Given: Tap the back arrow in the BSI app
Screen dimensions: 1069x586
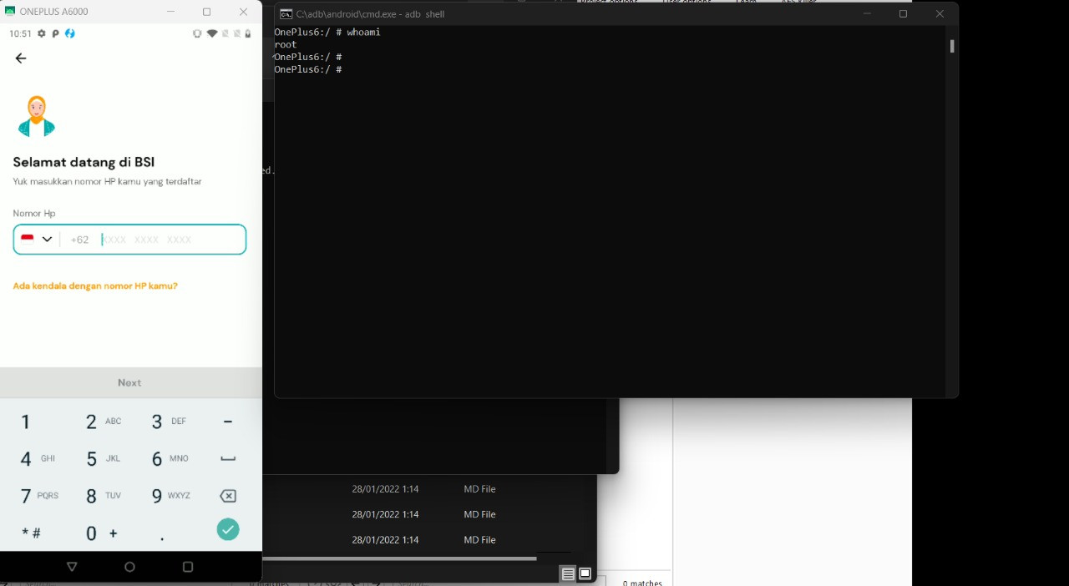Looking at the screenshot, I should 21,58.
